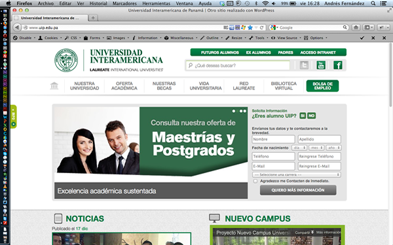Bookmark this page with the star icon

tap(250, 27)
